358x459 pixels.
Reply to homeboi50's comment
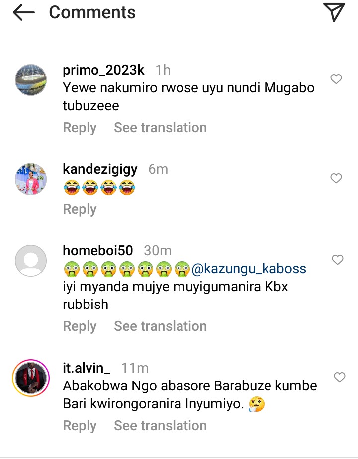(x=80, y=326)
